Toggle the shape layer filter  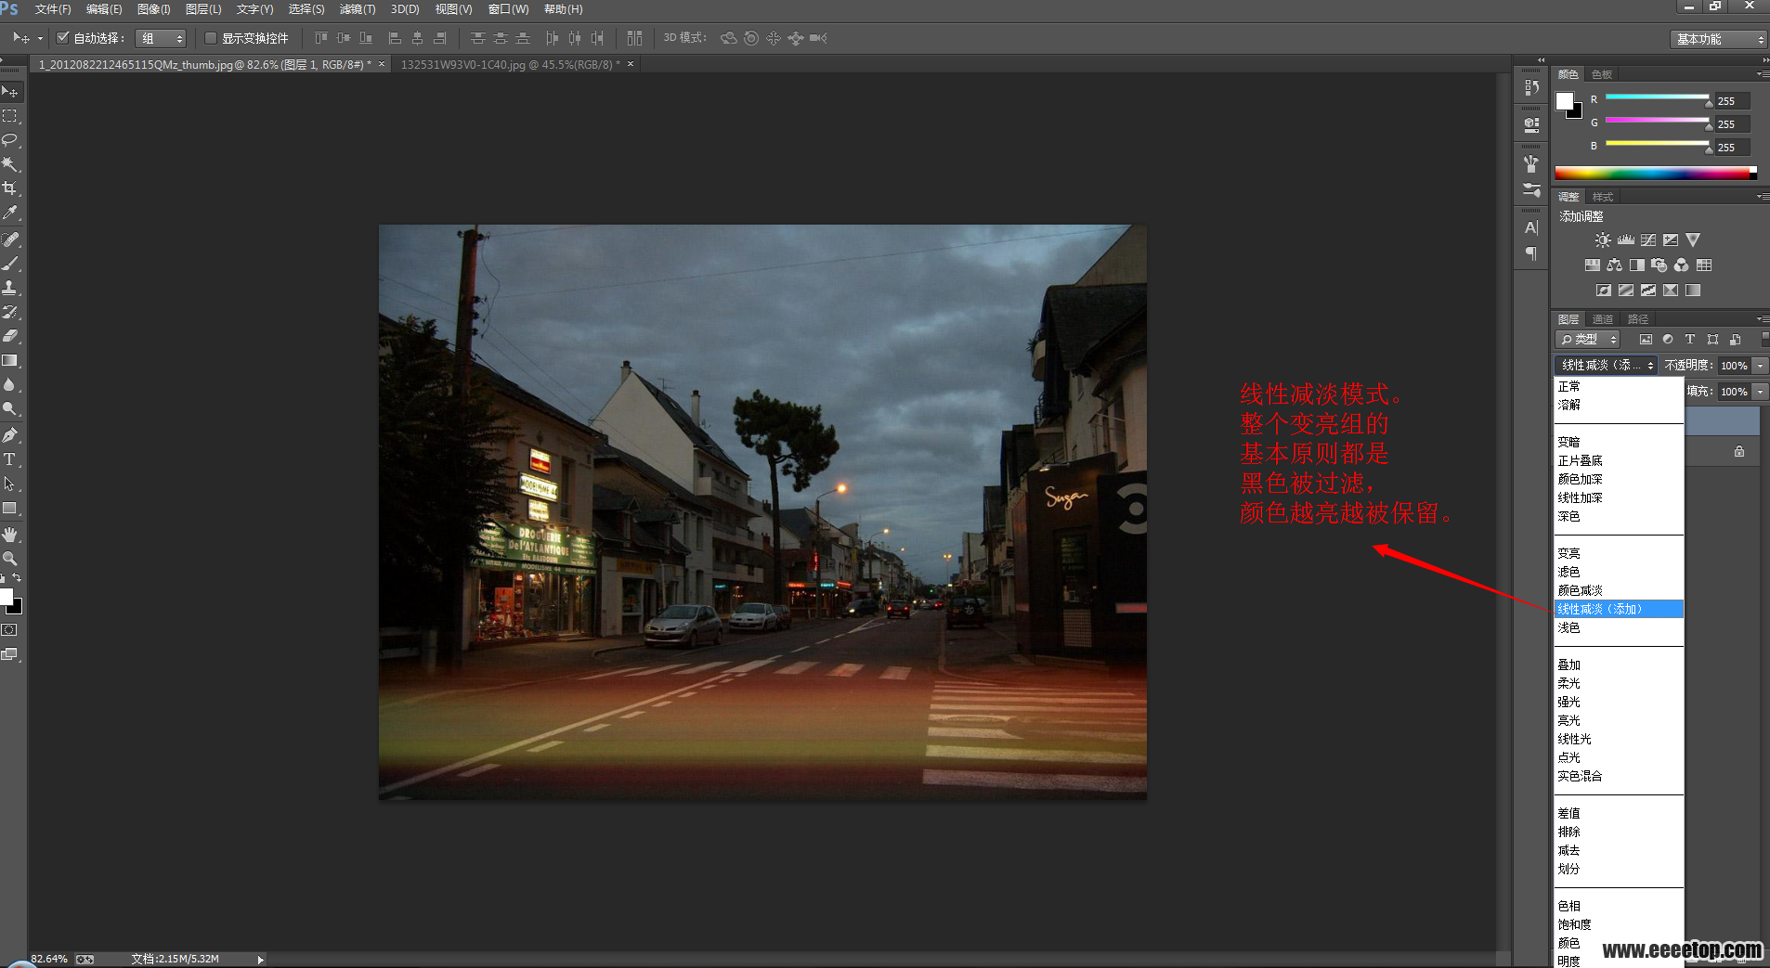1713,340
